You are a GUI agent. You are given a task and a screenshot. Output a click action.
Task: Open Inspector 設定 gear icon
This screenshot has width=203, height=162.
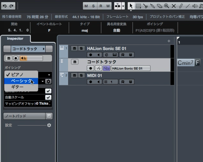pos(49,125)
